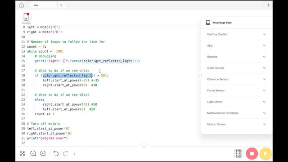
Task: Expand the Force Sensor section
Action: pyautogui.click(x=236, y=90)
